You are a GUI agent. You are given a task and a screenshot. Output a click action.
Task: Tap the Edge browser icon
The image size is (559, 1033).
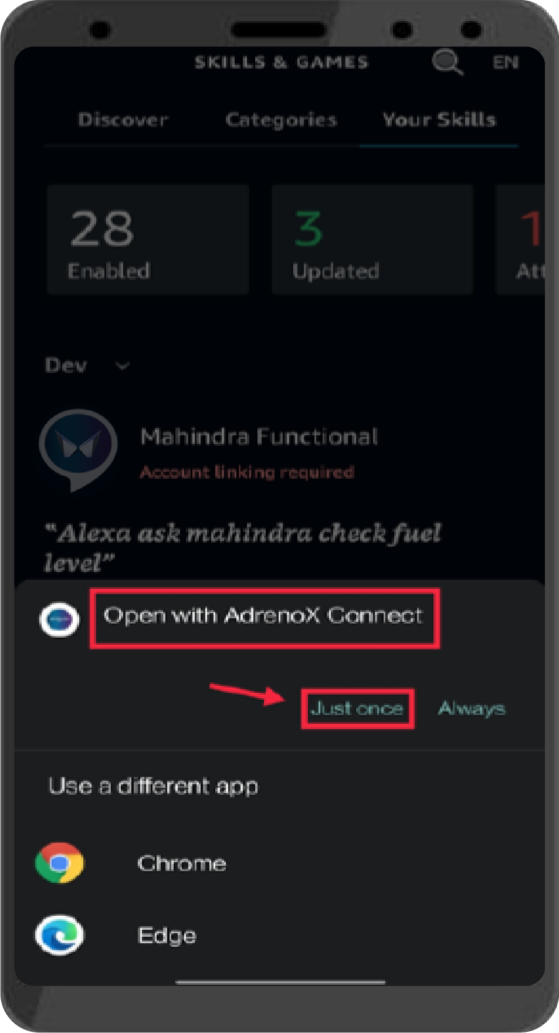coord(60,935)
